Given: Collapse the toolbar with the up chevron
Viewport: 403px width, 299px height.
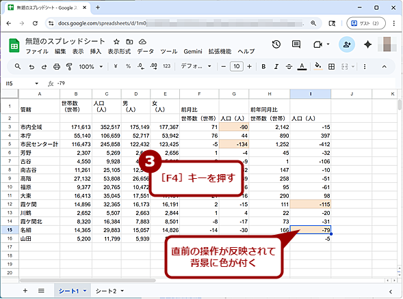Looking at the screenshot, I should point(384,67).
